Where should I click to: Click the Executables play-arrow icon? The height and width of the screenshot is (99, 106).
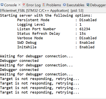[x=64, y=5]
